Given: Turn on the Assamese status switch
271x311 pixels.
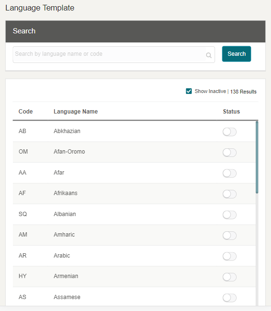Looking at the screenshot, I should tap(229, 298).
